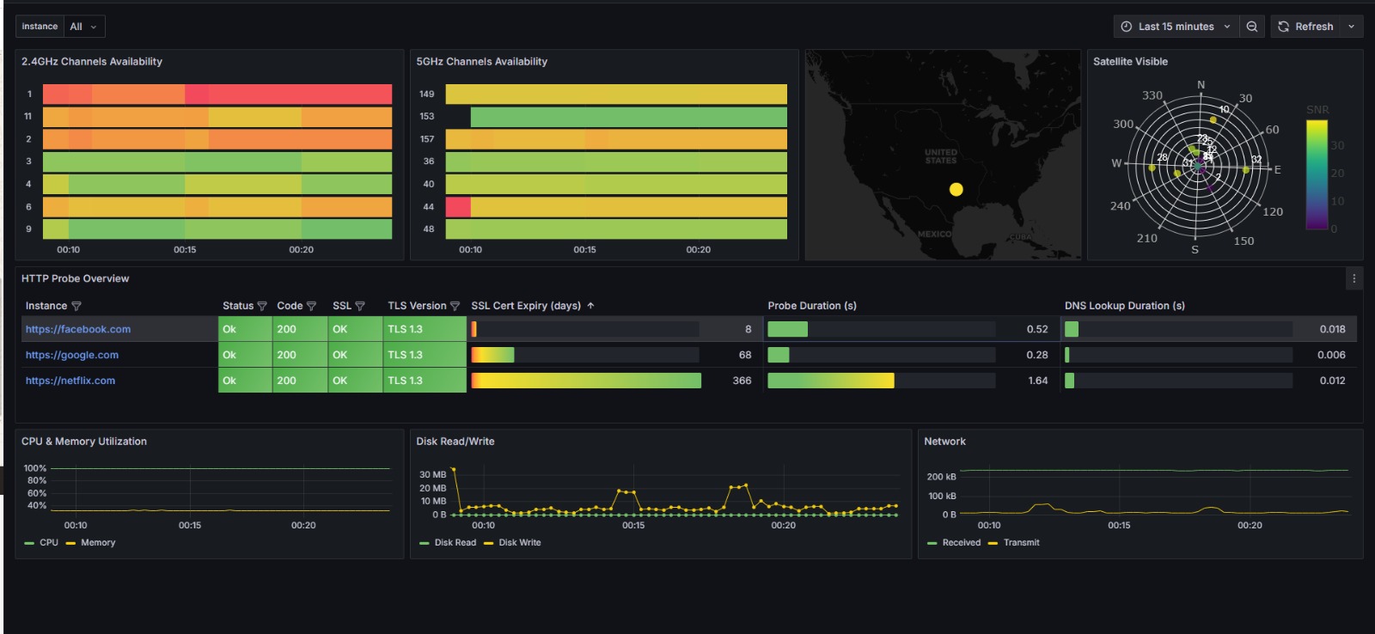The image size is (1375, 634).
Task: Toggle CPU series in legend
Action: pyautogui.click(x=48, y=543)
